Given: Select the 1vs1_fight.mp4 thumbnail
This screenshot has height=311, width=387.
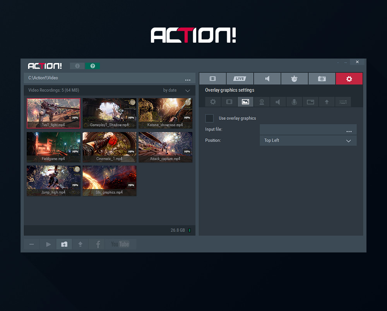Looking at the screenshot, I should (53, 113).
